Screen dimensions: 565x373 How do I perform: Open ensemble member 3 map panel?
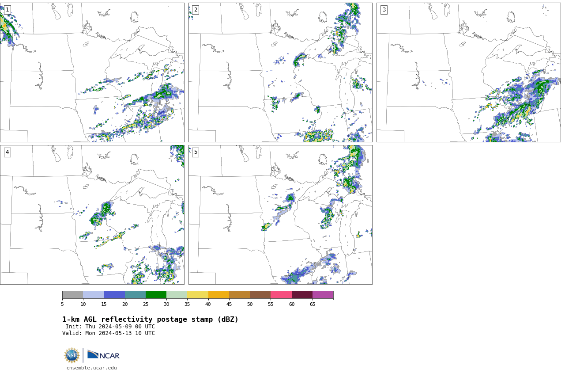(469, 72)
